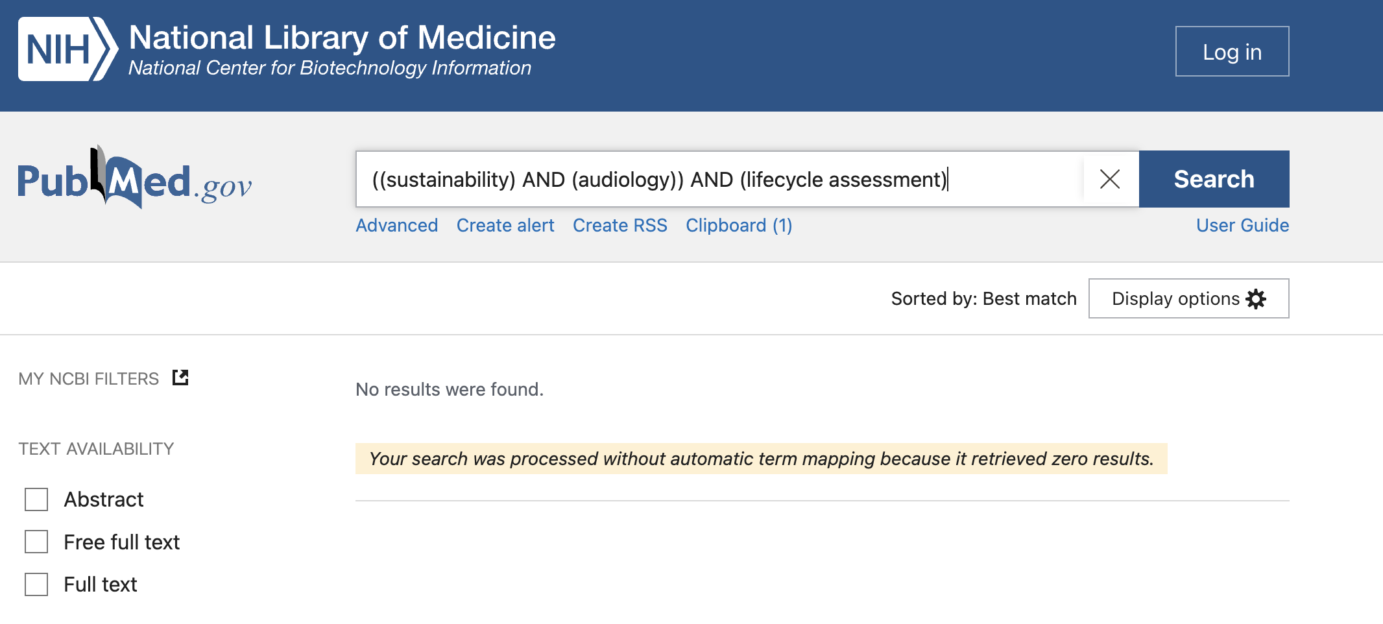The image size is (1383, 624).
Task: Check the Abstract checkbox
Action: coord(36,499)
